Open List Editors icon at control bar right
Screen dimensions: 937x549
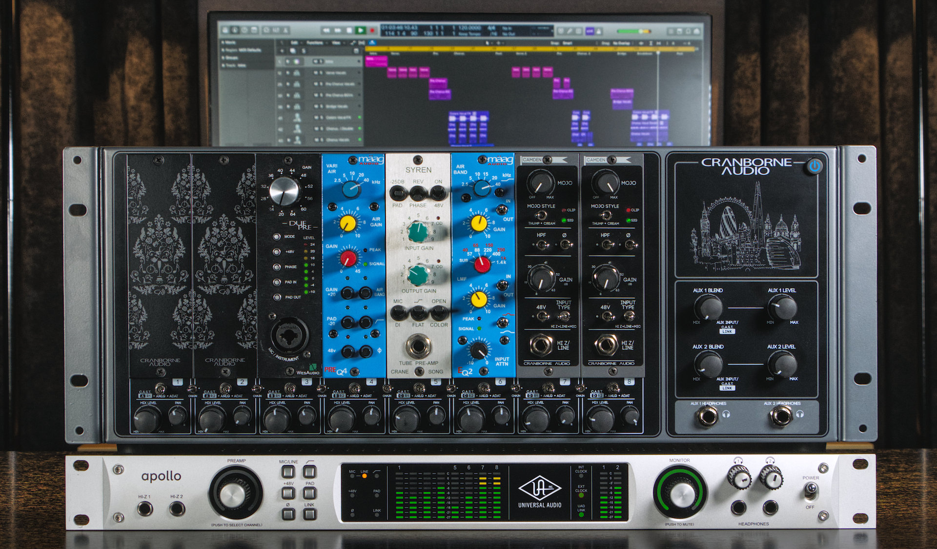tap(671, 31)
